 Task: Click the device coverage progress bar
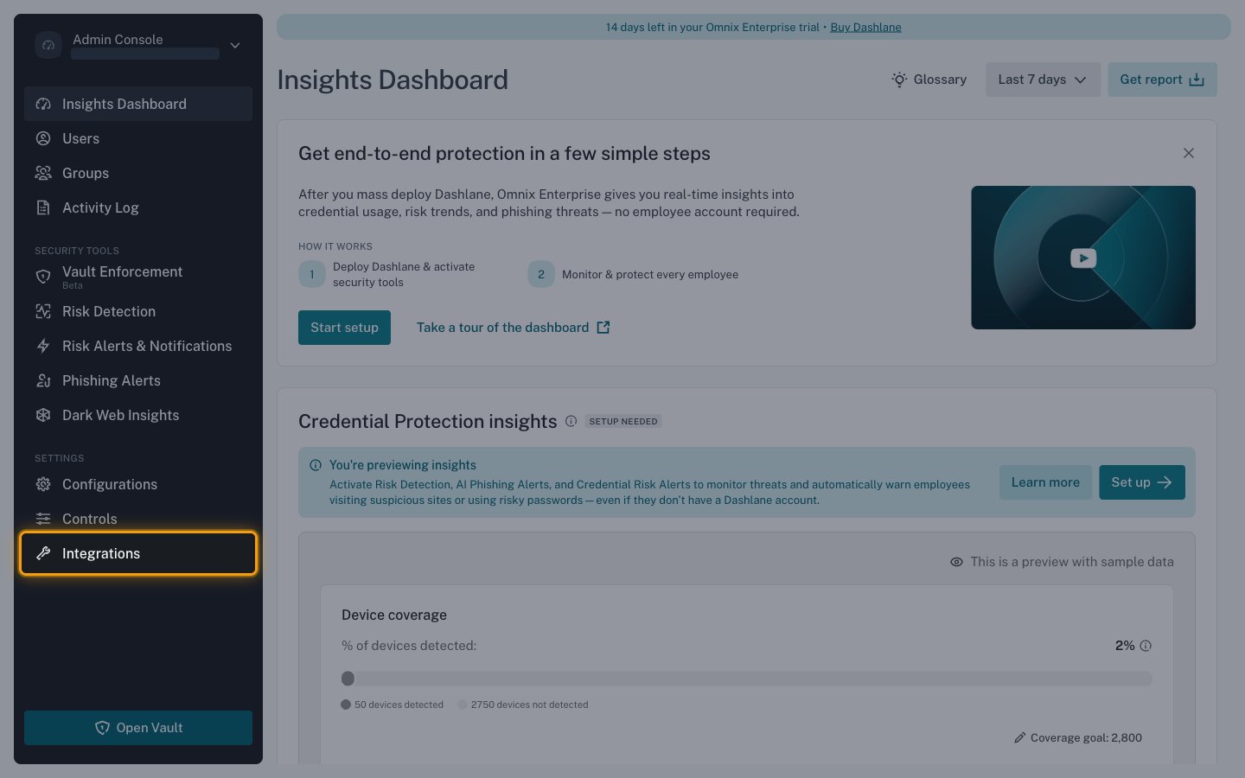pos(747,679)
